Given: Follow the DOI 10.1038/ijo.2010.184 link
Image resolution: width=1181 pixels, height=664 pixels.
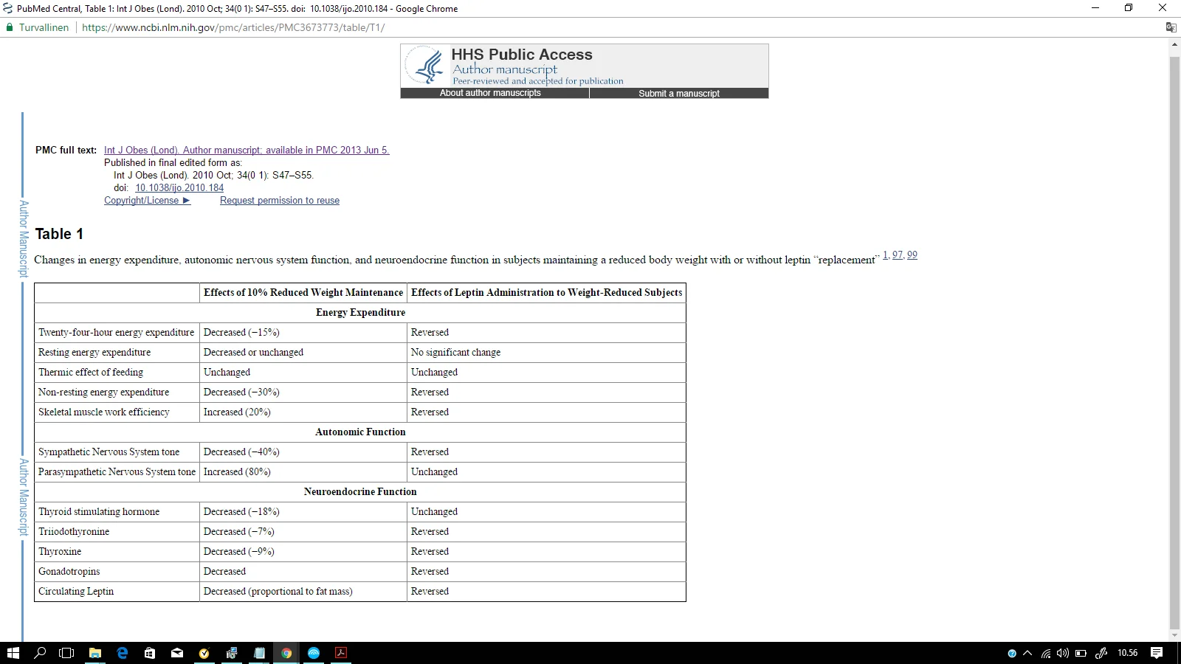Looking at the screenshot, I should tap(179, 188).
